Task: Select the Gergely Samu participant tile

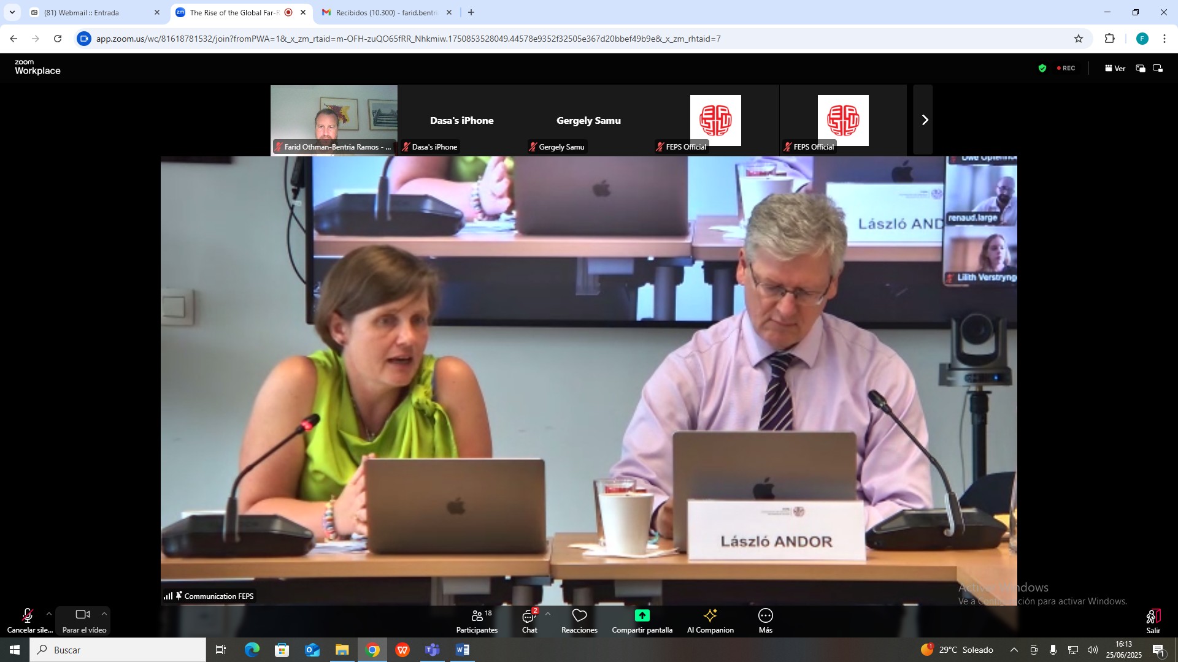Action: [x=588, y=120]
